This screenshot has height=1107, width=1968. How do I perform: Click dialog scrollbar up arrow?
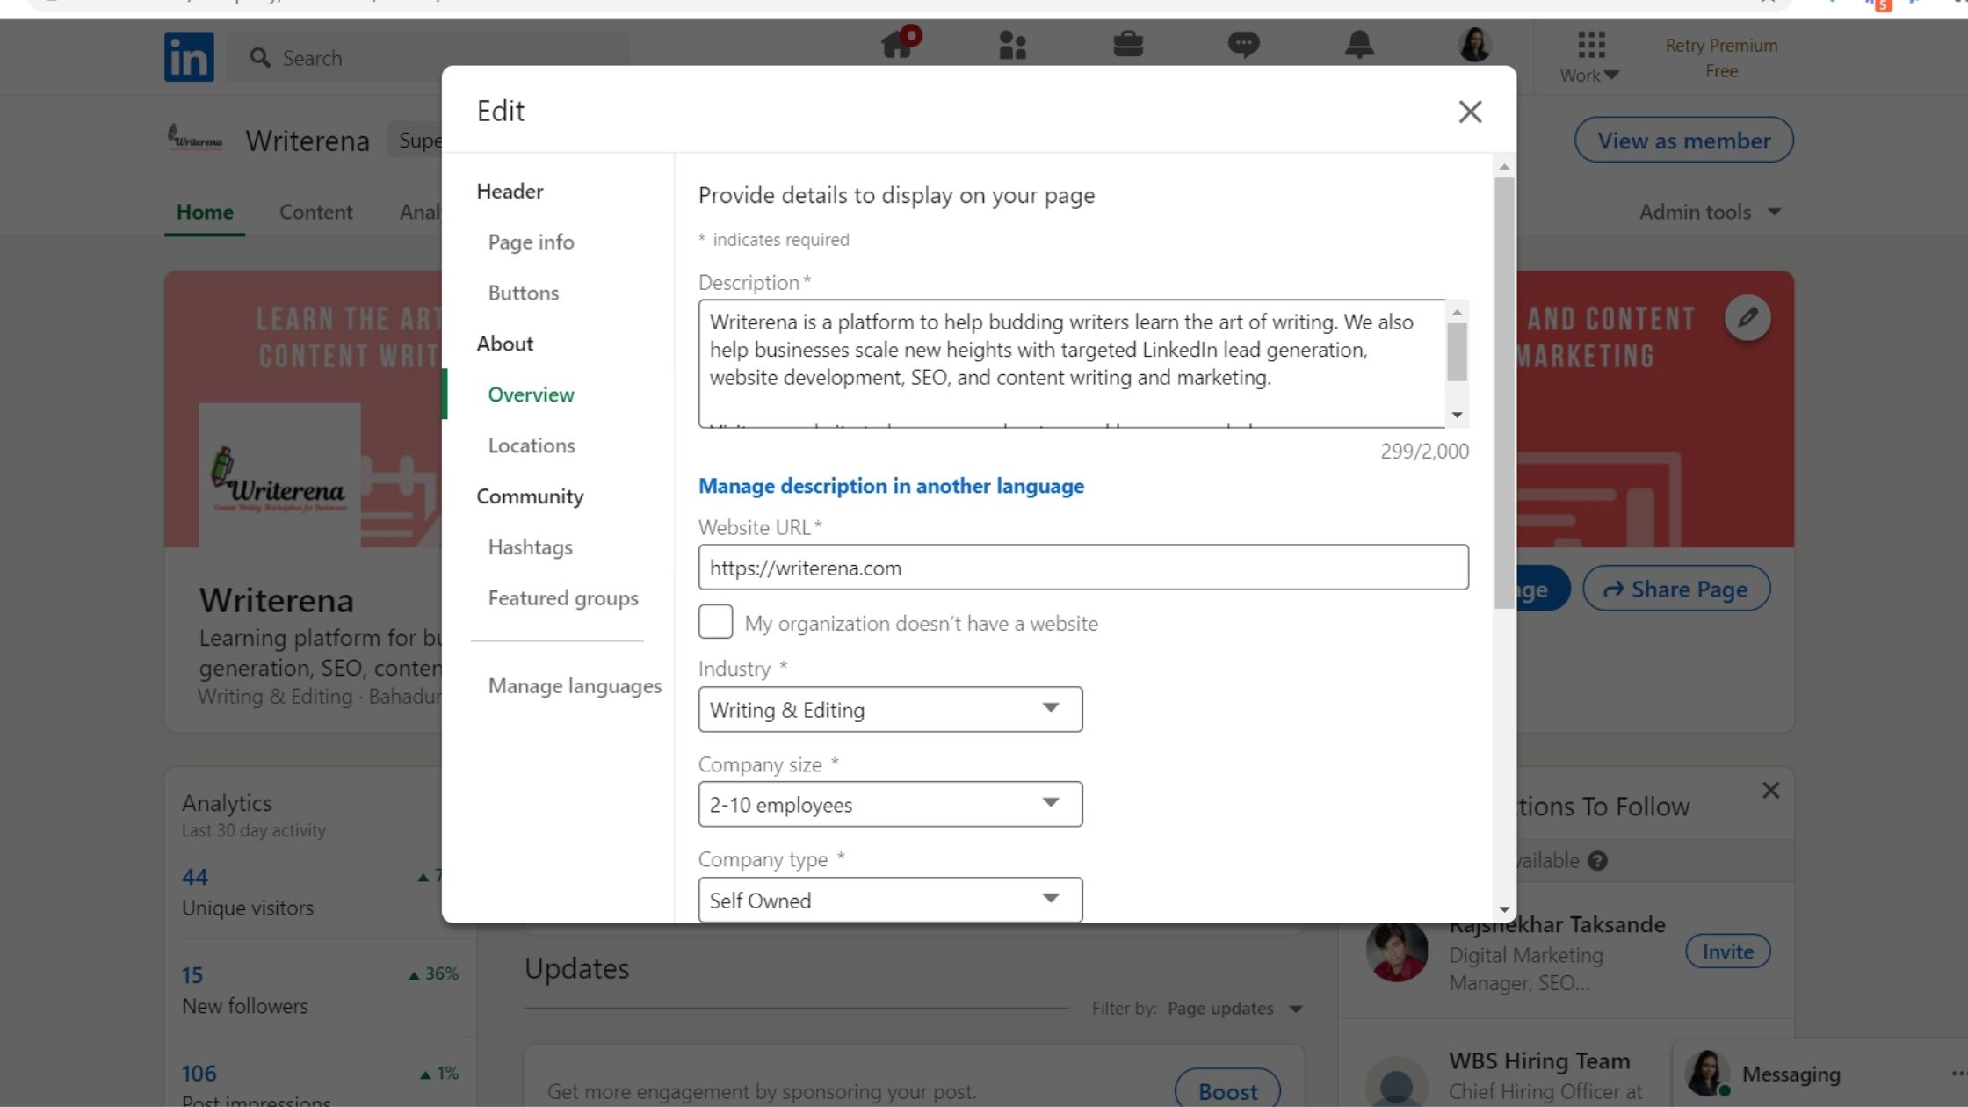1504,166
